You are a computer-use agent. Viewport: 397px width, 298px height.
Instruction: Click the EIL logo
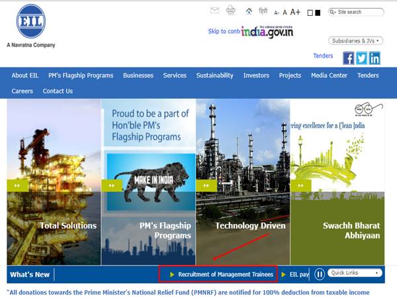[31, 21]
